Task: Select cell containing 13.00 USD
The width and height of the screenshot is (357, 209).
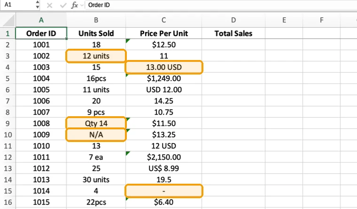Action: (x=163, y=67)
